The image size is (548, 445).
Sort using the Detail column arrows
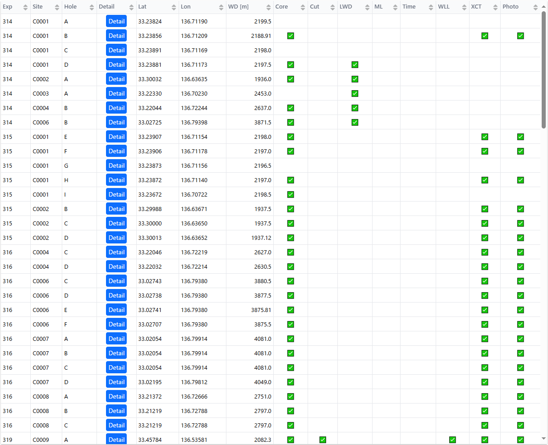click(131, 7)
